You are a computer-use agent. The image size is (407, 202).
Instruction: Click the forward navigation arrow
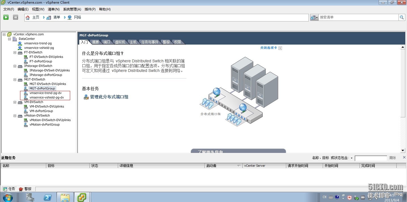coord(16,17)
